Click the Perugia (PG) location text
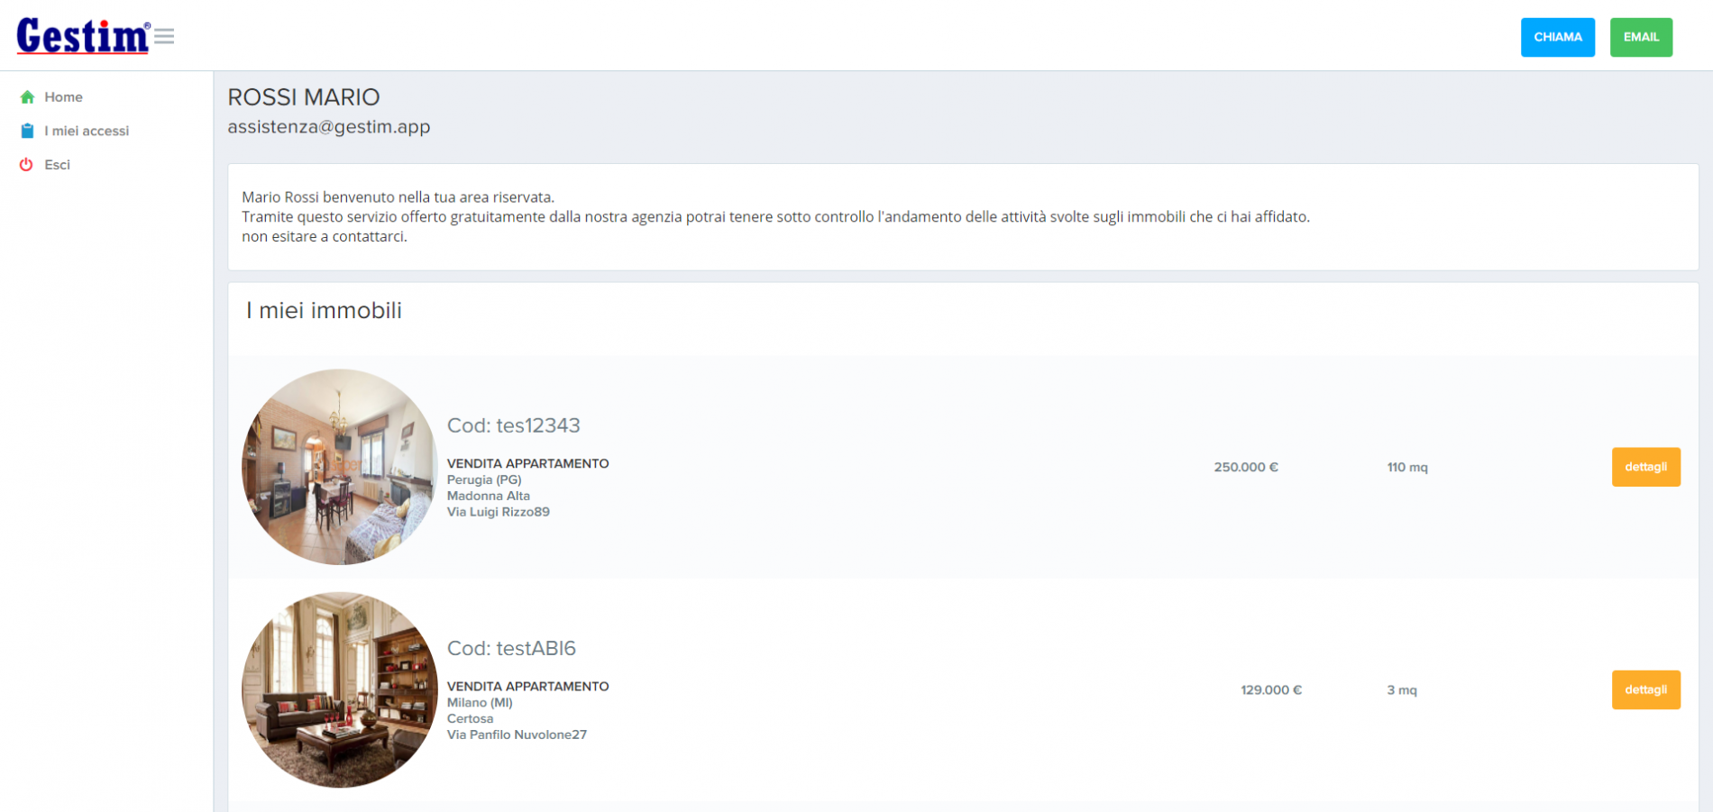The height and width of the screenshot is (812, 1713). 484,479
